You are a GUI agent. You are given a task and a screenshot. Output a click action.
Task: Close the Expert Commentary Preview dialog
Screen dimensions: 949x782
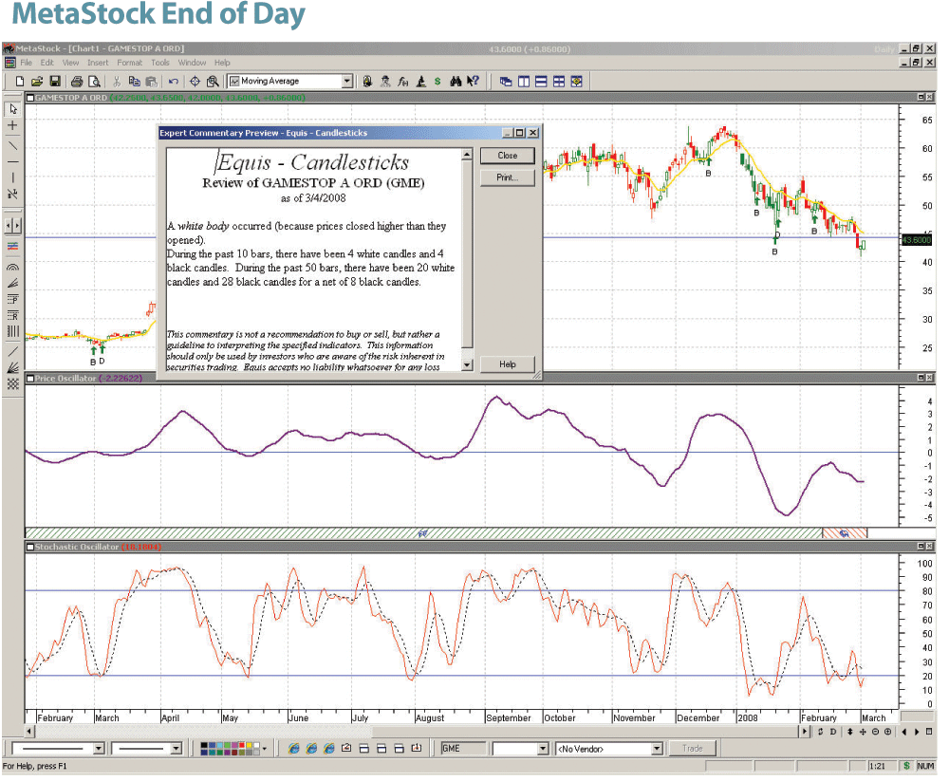click(507, 156)
